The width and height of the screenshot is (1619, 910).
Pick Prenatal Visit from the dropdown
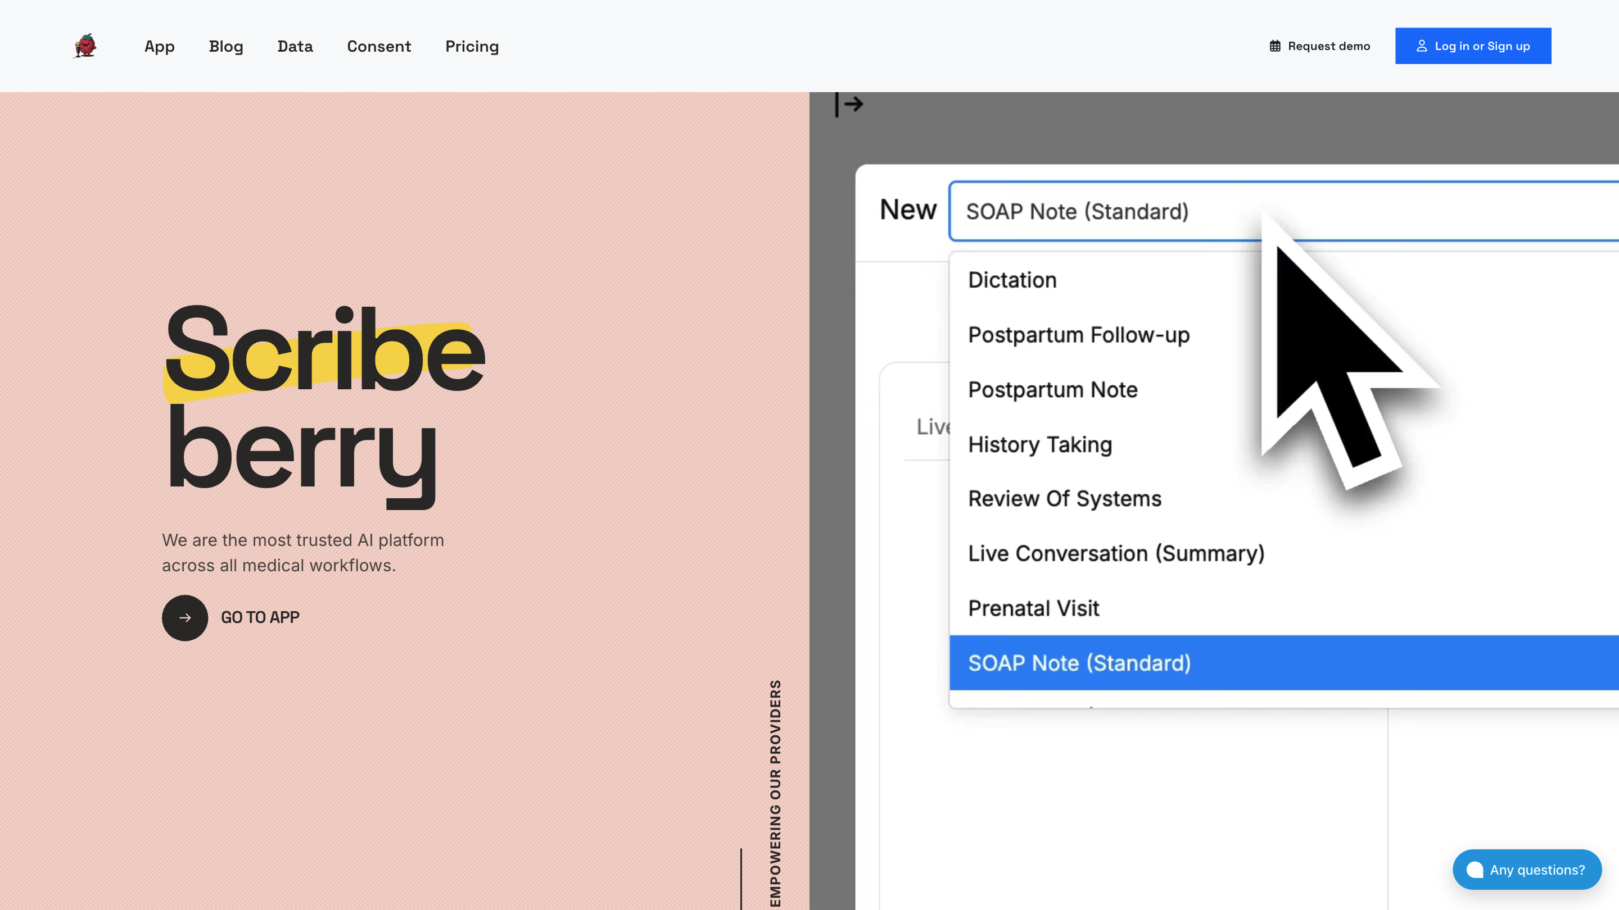(x=1033, y=607)
